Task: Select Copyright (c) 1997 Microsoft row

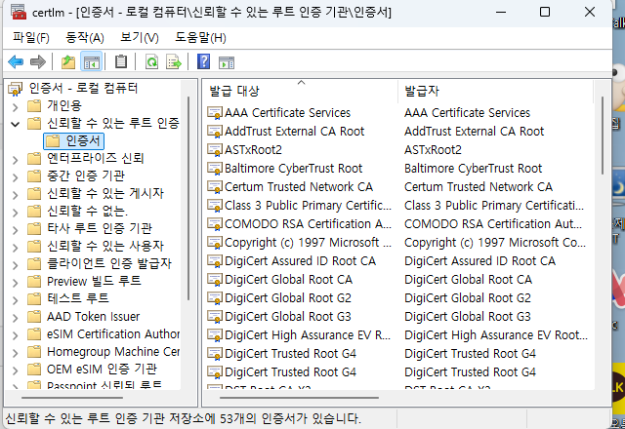Action: point(308,243)
